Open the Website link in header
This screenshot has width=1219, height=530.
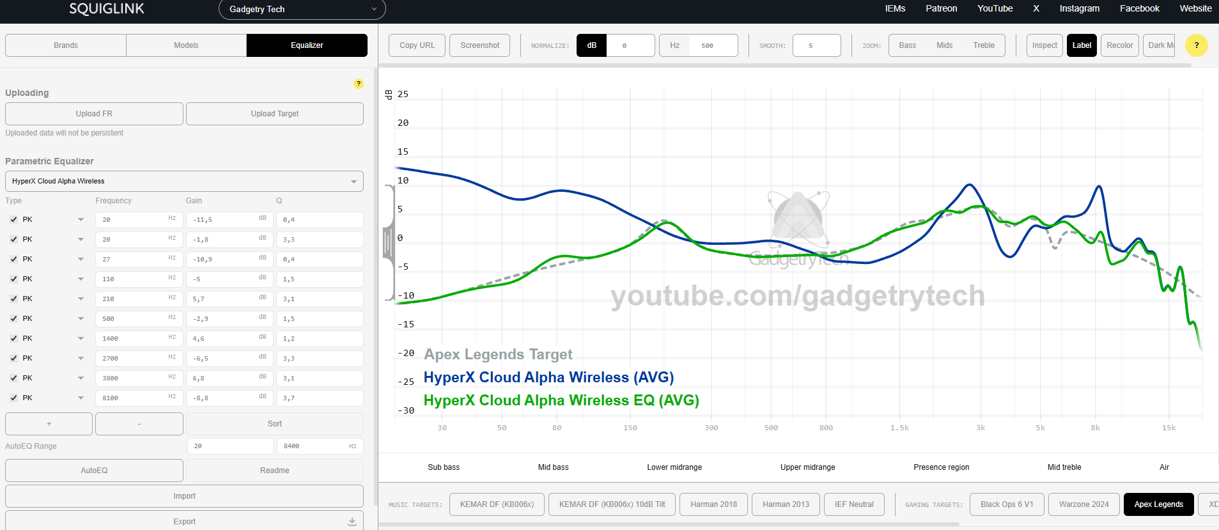[1196, 9]
